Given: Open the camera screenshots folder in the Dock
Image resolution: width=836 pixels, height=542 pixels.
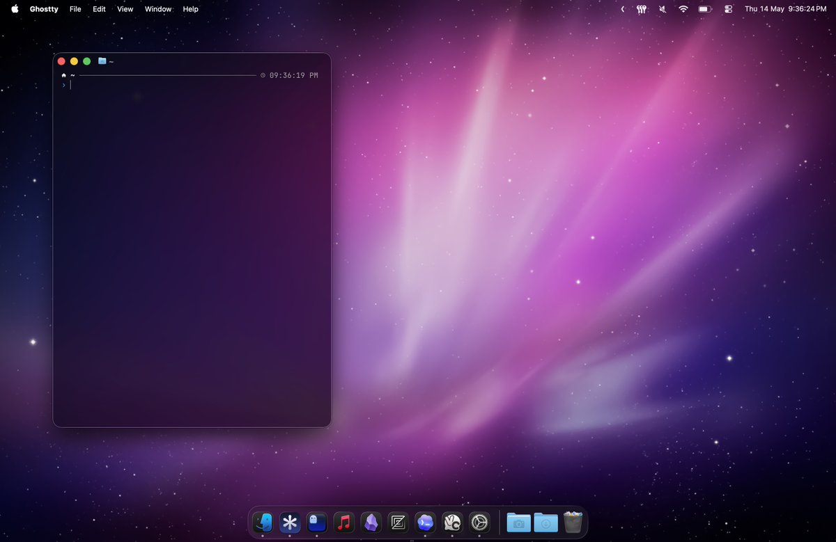Looking at the screenshot, I should pyautogui.click(x=519, y=522).
